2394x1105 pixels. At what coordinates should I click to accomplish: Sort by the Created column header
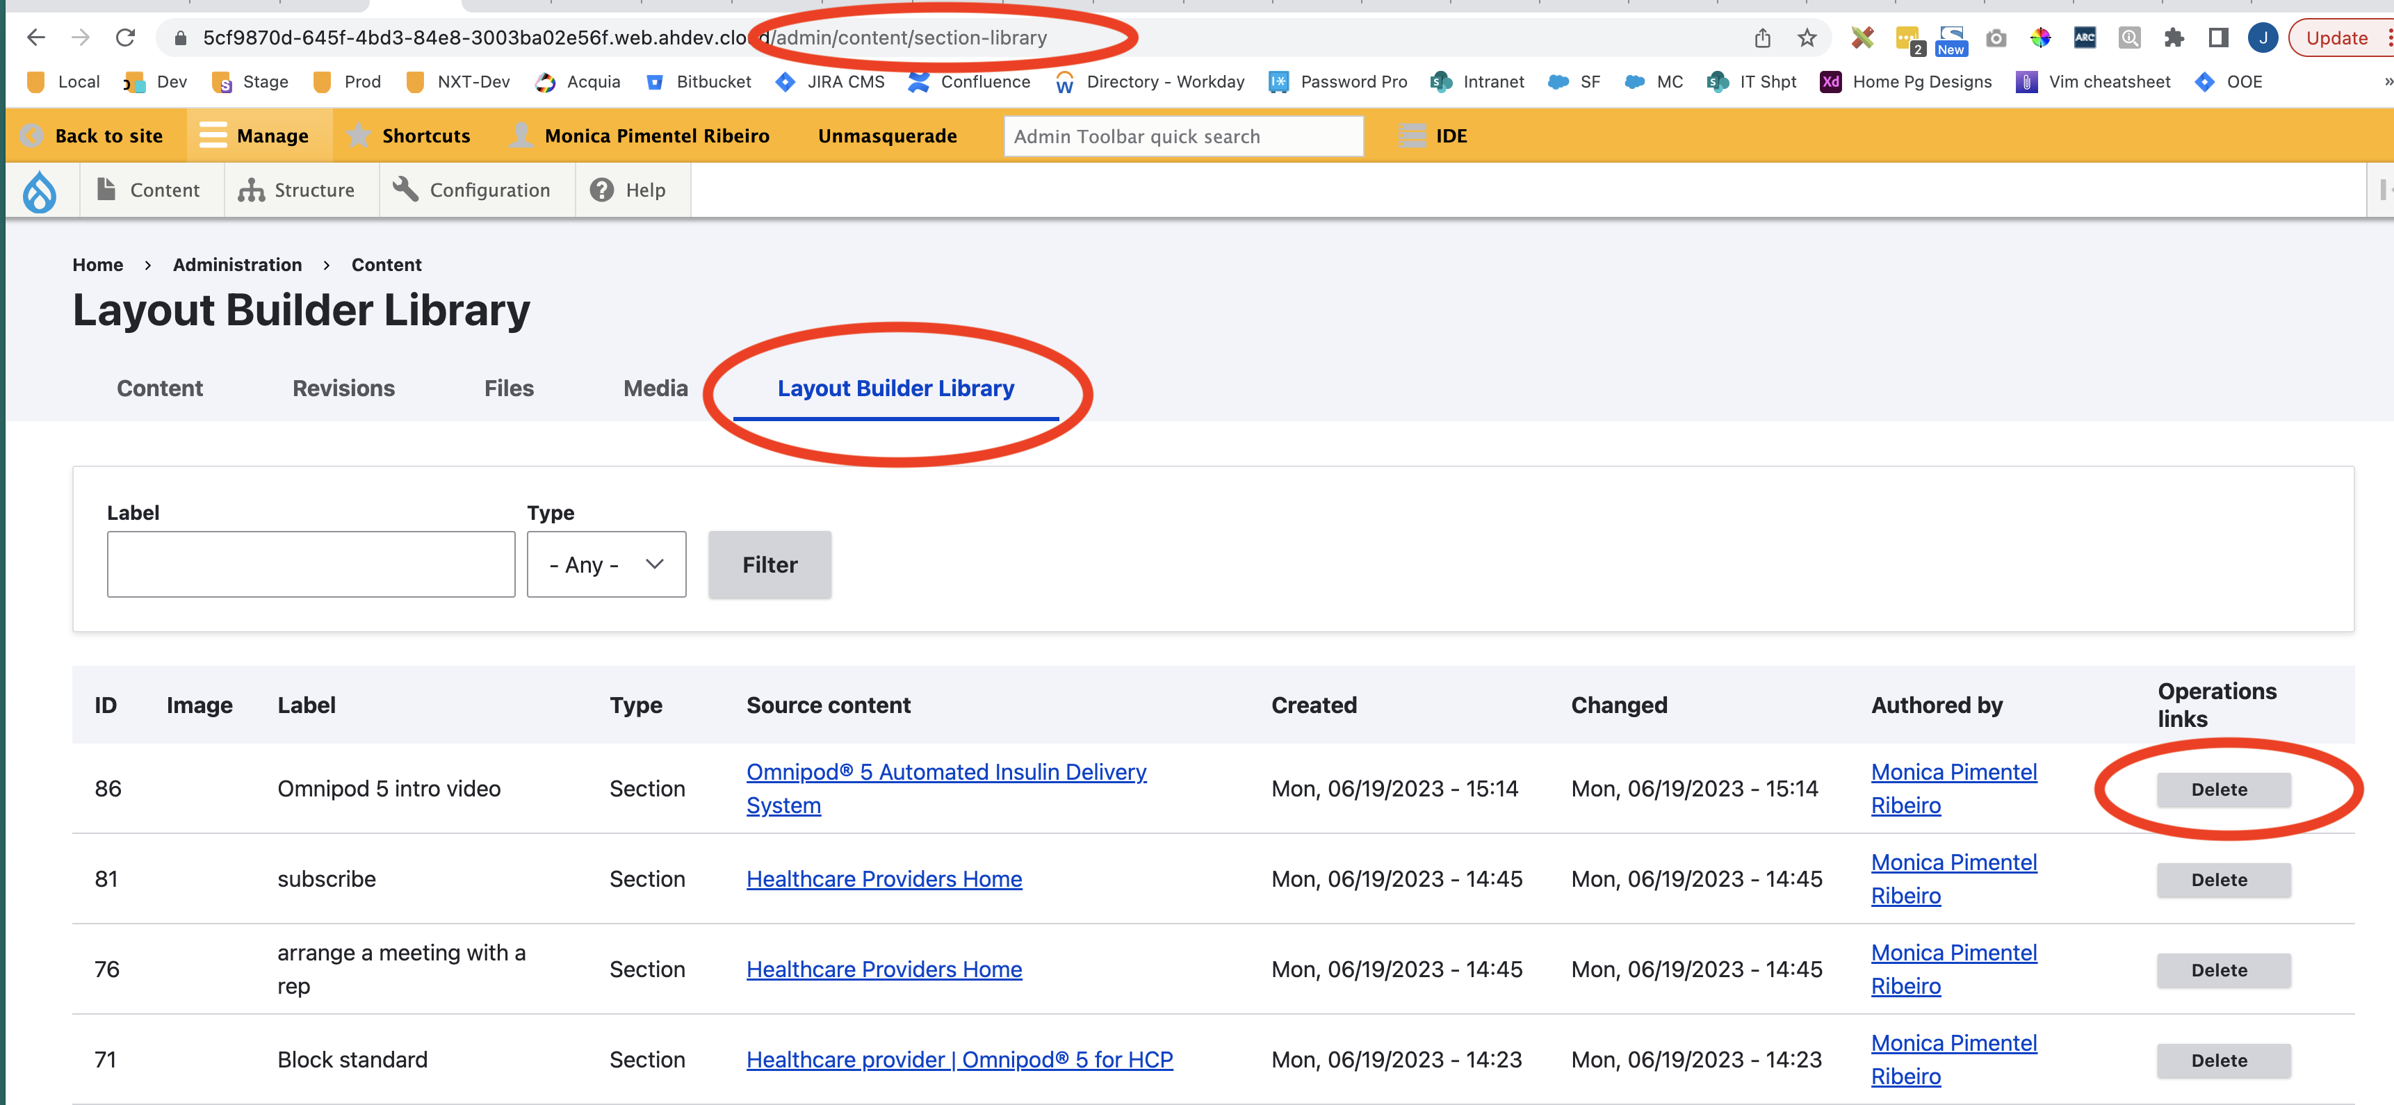1314,705
